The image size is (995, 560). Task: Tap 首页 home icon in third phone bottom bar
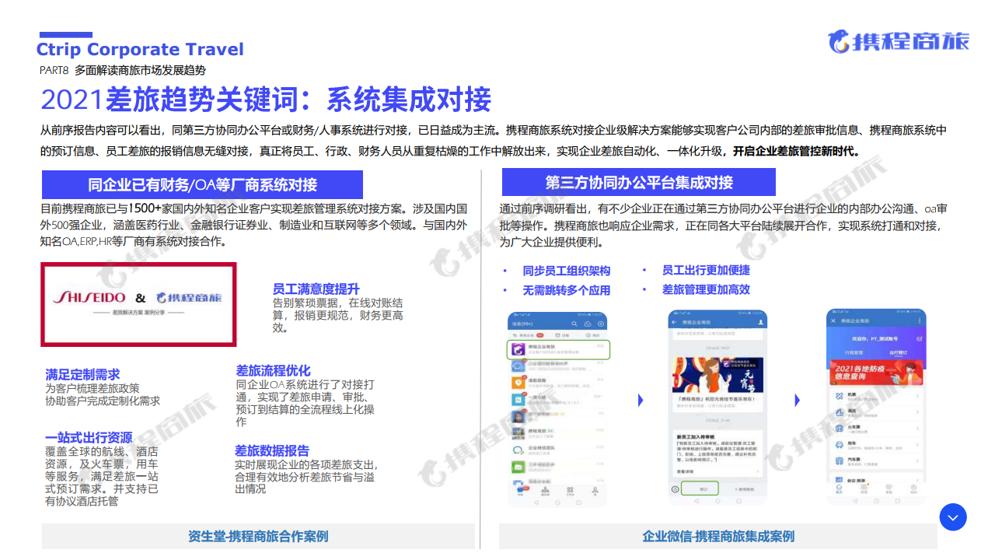(x=839, y=488)
